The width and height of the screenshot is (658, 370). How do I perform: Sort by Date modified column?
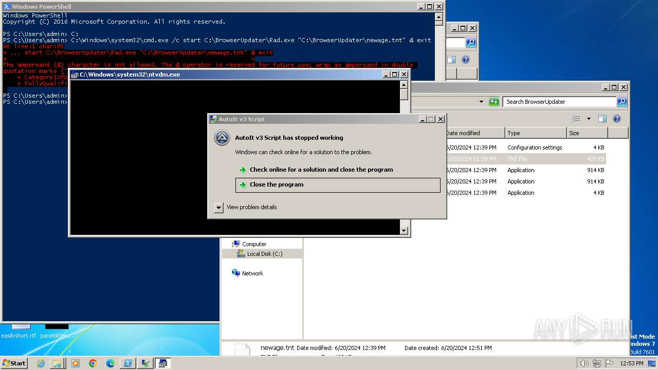(474, 133)
